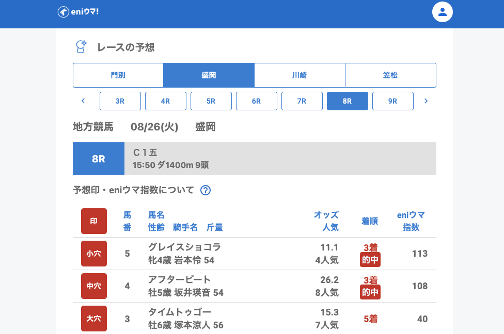Open the user account profile icon

[x=442, y=12]
